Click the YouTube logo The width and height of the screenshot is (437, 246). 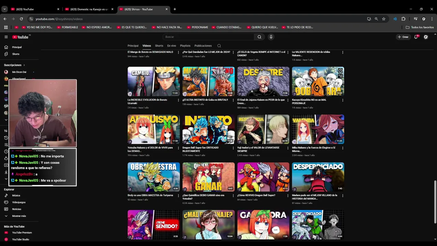coord(20,37)
